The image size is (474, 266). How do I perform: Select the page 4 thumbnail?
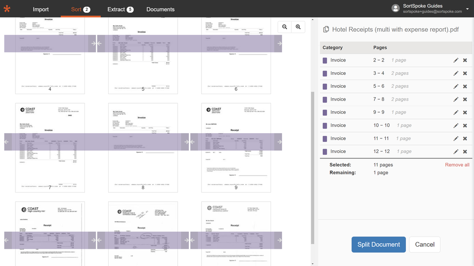50,55
